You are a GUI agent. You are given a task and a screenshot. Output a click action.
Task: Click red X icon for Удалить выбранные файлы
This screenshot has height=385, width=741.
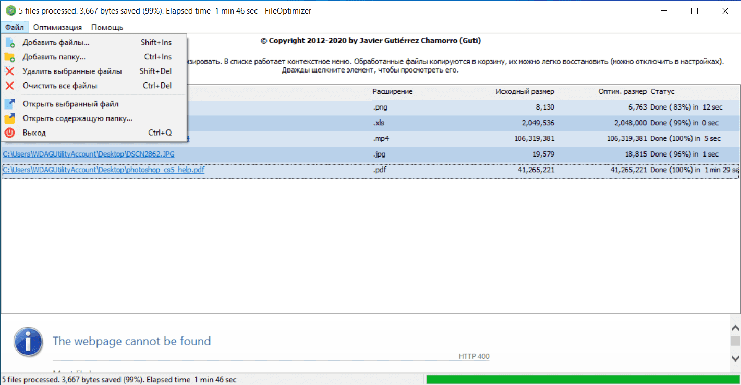(10, 71)
